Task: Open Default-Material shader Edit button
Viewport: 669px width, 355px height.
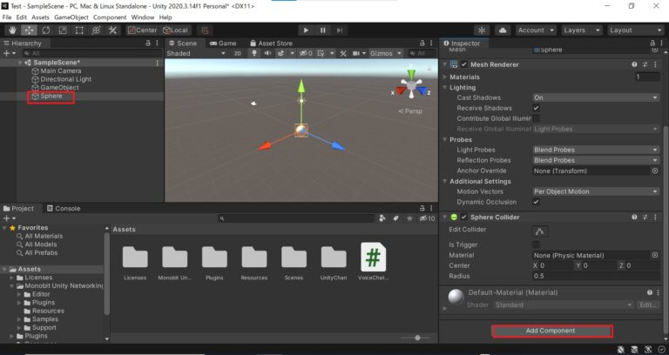Action: click(648, 305)
